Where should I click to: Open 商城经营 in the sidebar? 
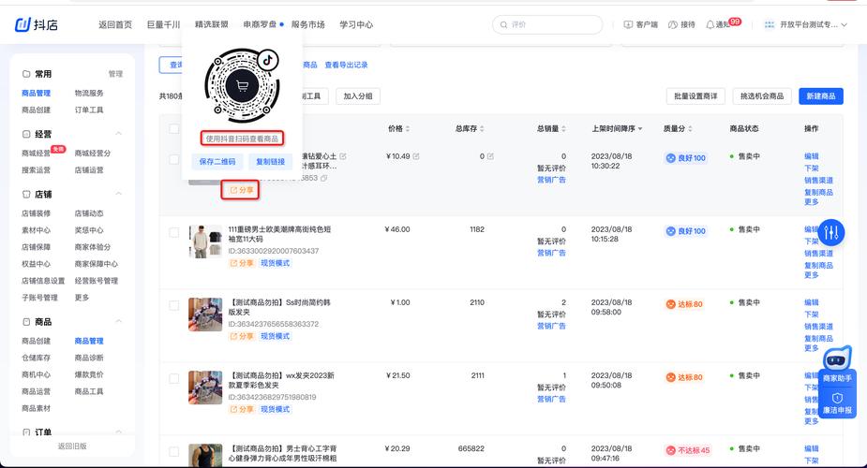(36, 153)
